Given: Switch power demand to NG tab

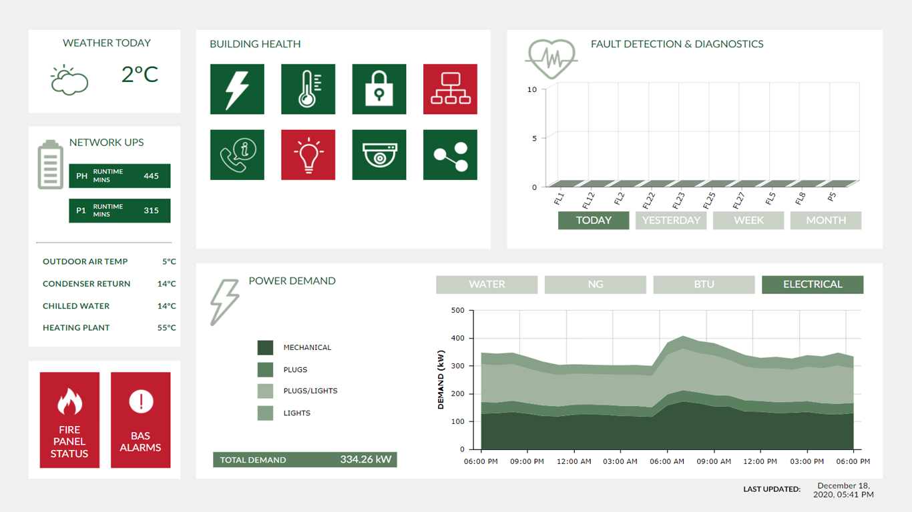Looking at the screenshot, I should (x=595, y=285).
